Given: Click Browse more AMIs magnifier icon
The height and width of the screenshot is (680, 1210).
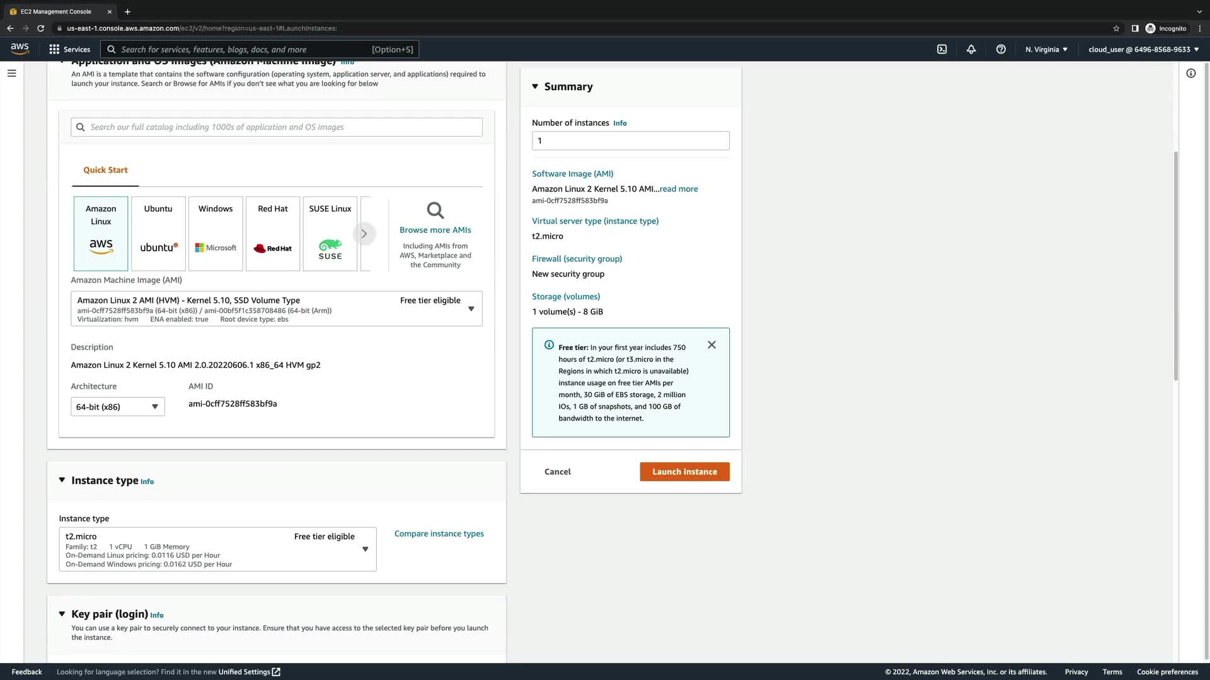Looking at the screenshot, I should tap(435, 210).
